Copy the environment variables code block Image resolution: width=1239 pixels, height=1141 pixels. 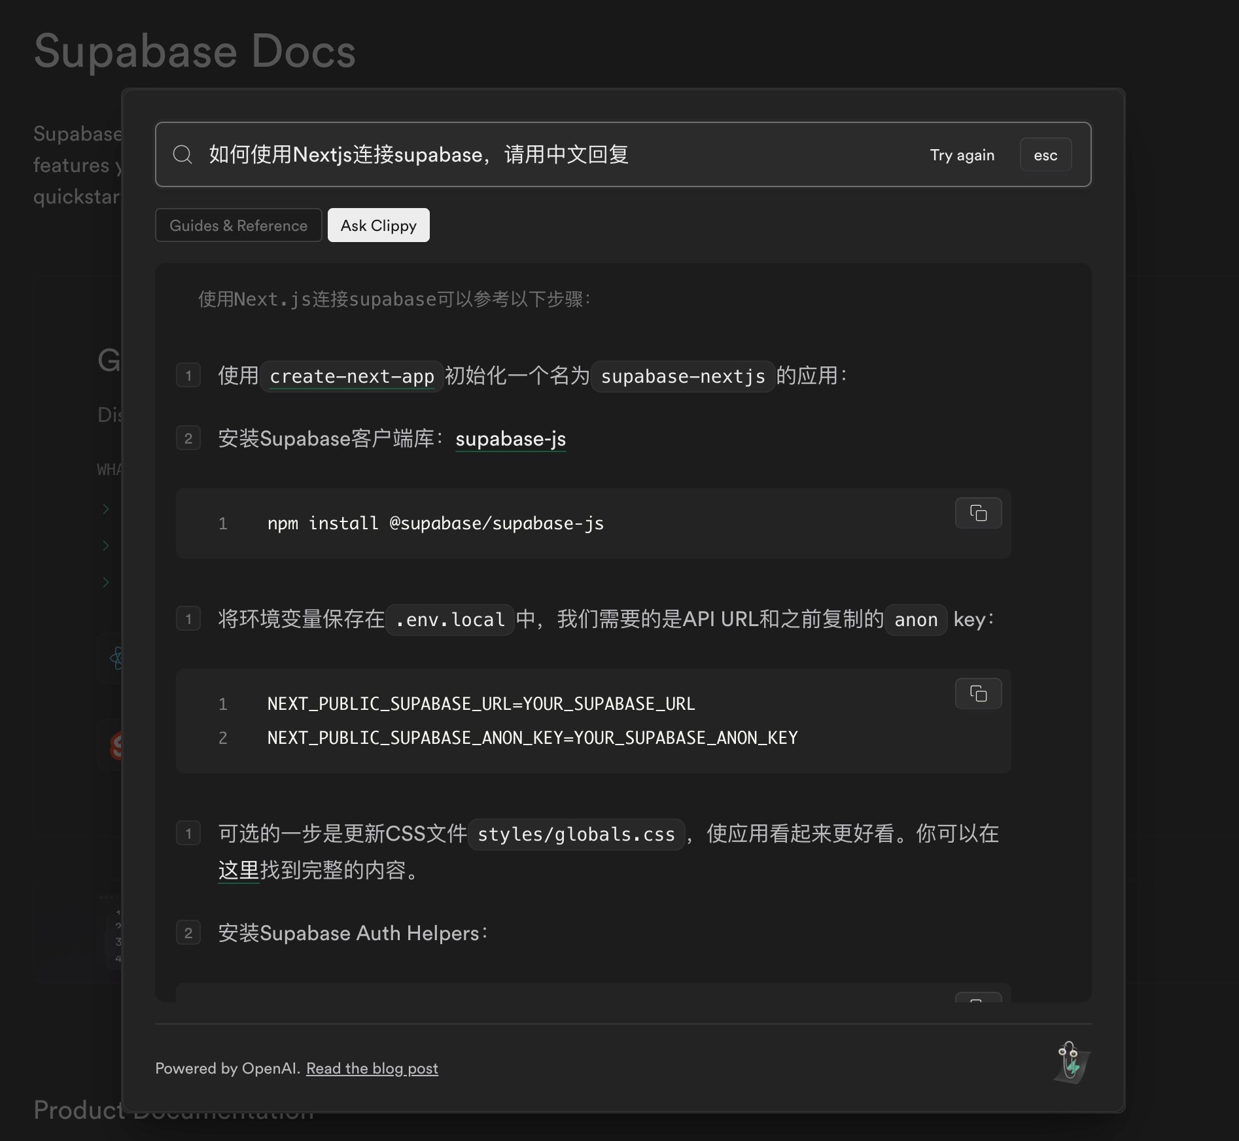(x=978, y=693)
